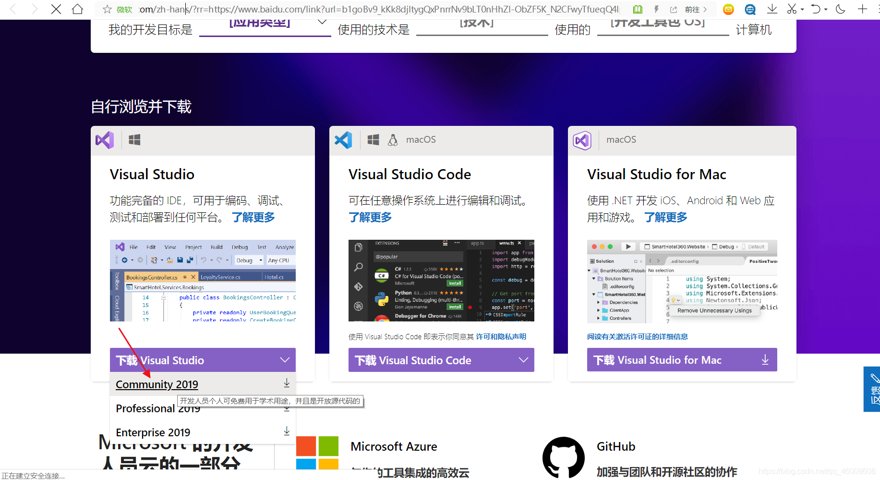Open the browser home page

pos(77,9)
